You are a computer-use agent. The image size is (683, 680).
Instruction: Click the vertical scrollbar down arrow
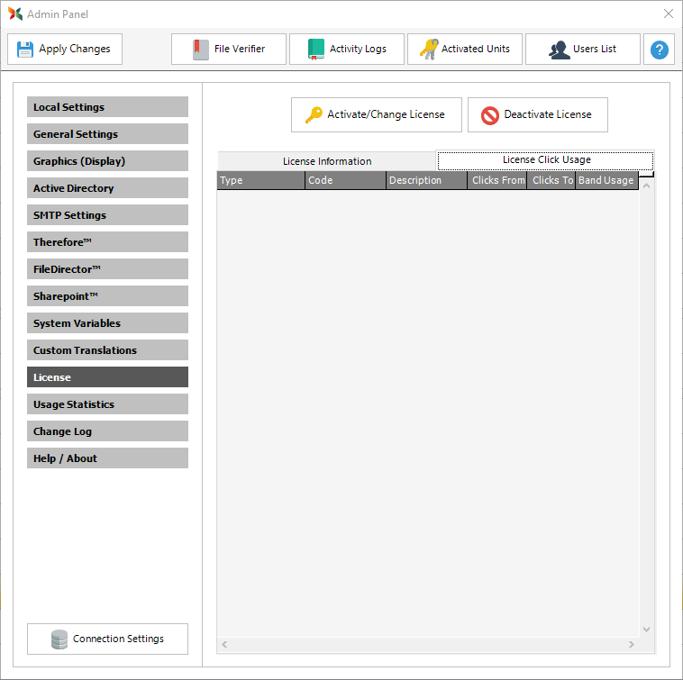coord(646,630)
